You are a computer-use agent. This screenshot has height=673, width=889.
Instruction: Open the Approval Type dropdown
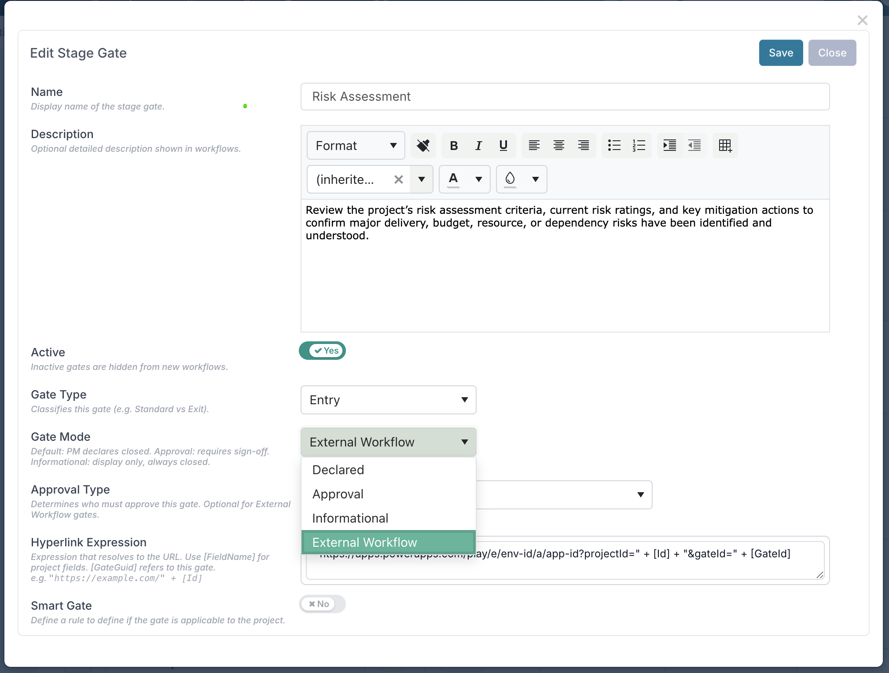(x=564, y=495)
